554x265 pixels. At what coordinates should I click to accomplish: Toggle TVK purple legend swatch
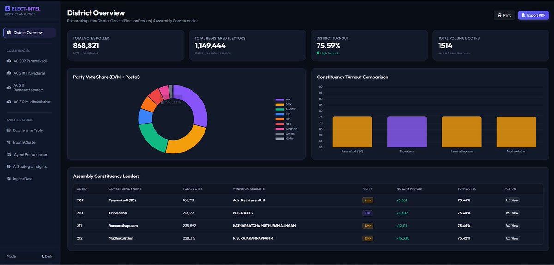pos(279,100)
